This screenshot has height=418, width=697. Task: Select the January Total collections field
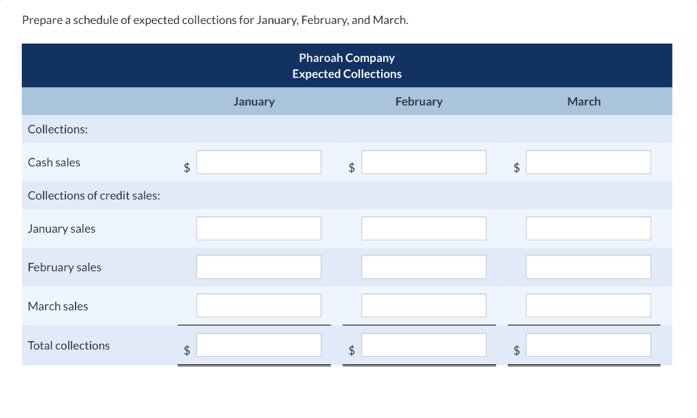click(x=259, y=345)
